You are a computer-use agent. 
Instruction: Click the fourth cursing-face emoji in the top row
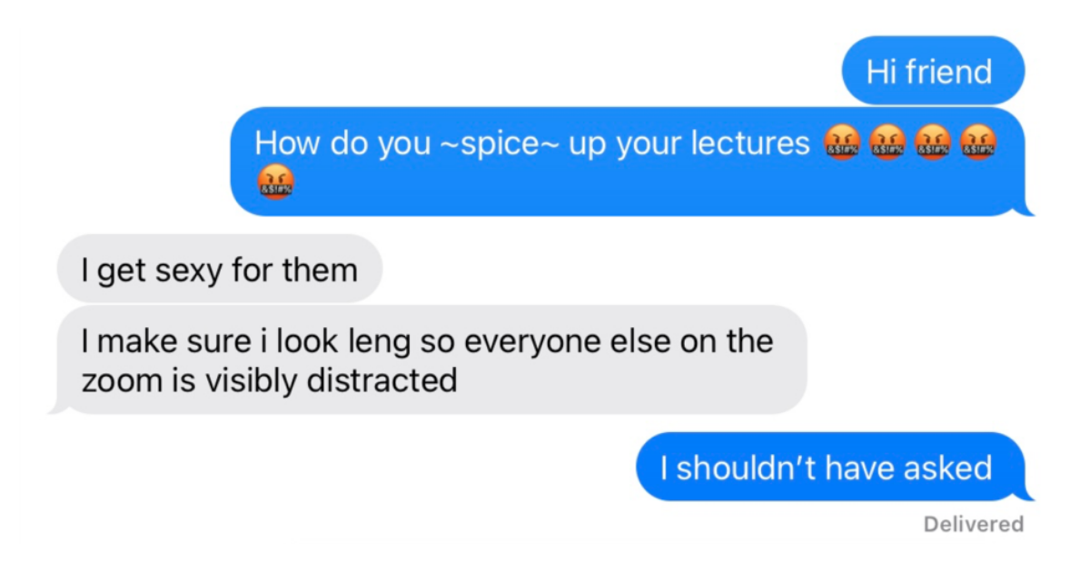pos(977,143)
